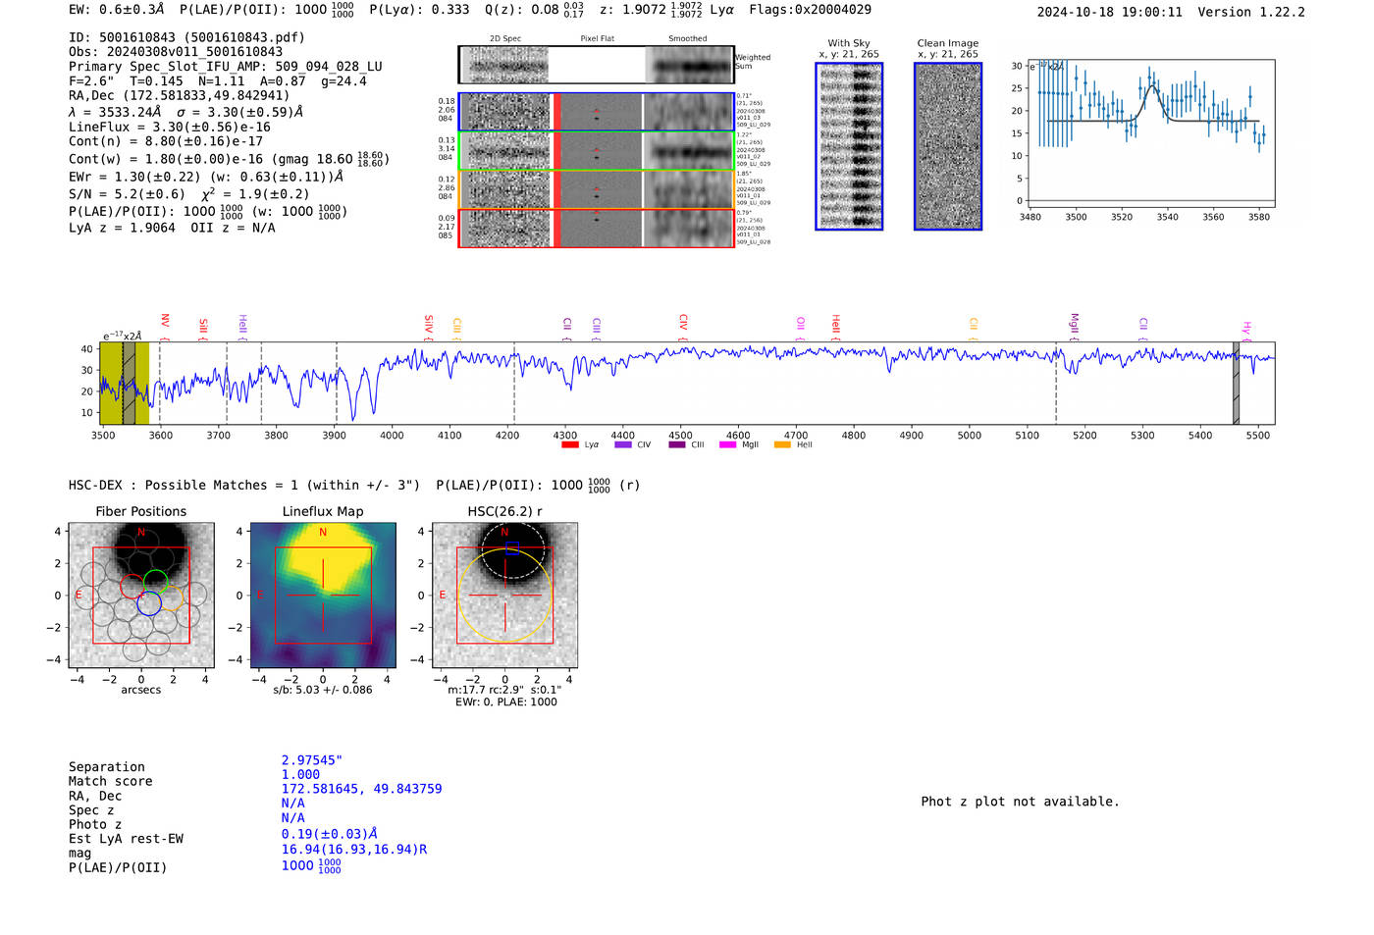This screenshot has width=1374, height=935.
Task: Select the Obs: 20240308v011_5001610843 line
Action: coord(176,52)
